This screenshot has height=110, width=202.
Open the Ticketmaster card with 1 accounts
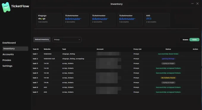tap(130, 20)
